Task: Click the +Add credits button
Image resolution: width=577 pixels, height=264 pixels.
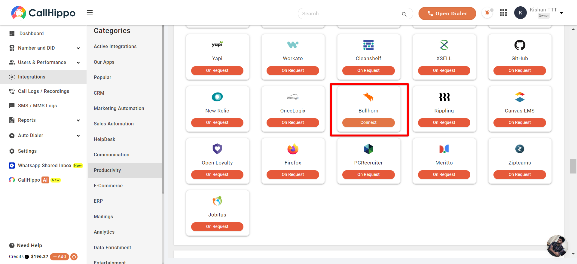Action: tap(60, 257)
